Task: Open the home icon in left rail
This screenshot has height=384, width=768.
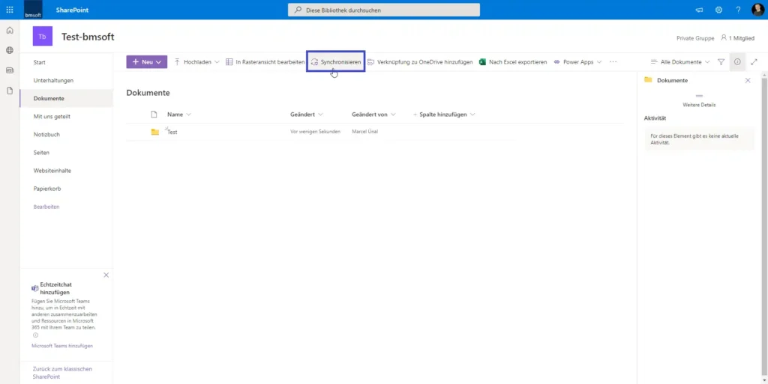Action: click(x=9, y=30)
